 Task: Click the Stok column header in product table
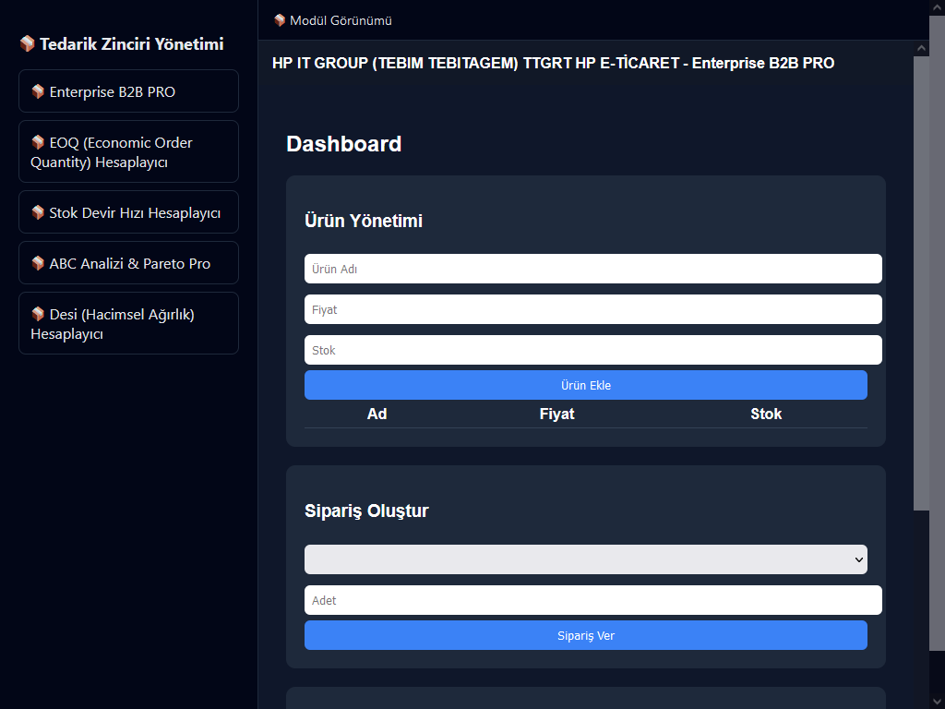(766, 414)
